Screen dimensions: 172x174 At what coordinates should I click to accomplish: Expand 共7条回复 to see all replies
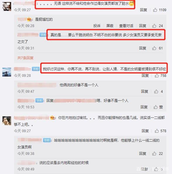click(x=25, y=58)
